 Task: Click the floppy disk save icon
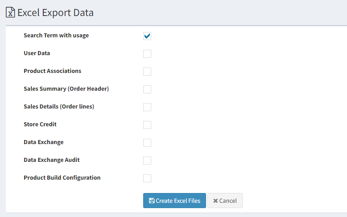click(x=152, y=201)
